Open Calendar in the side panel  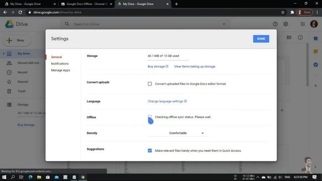(315, 39)
